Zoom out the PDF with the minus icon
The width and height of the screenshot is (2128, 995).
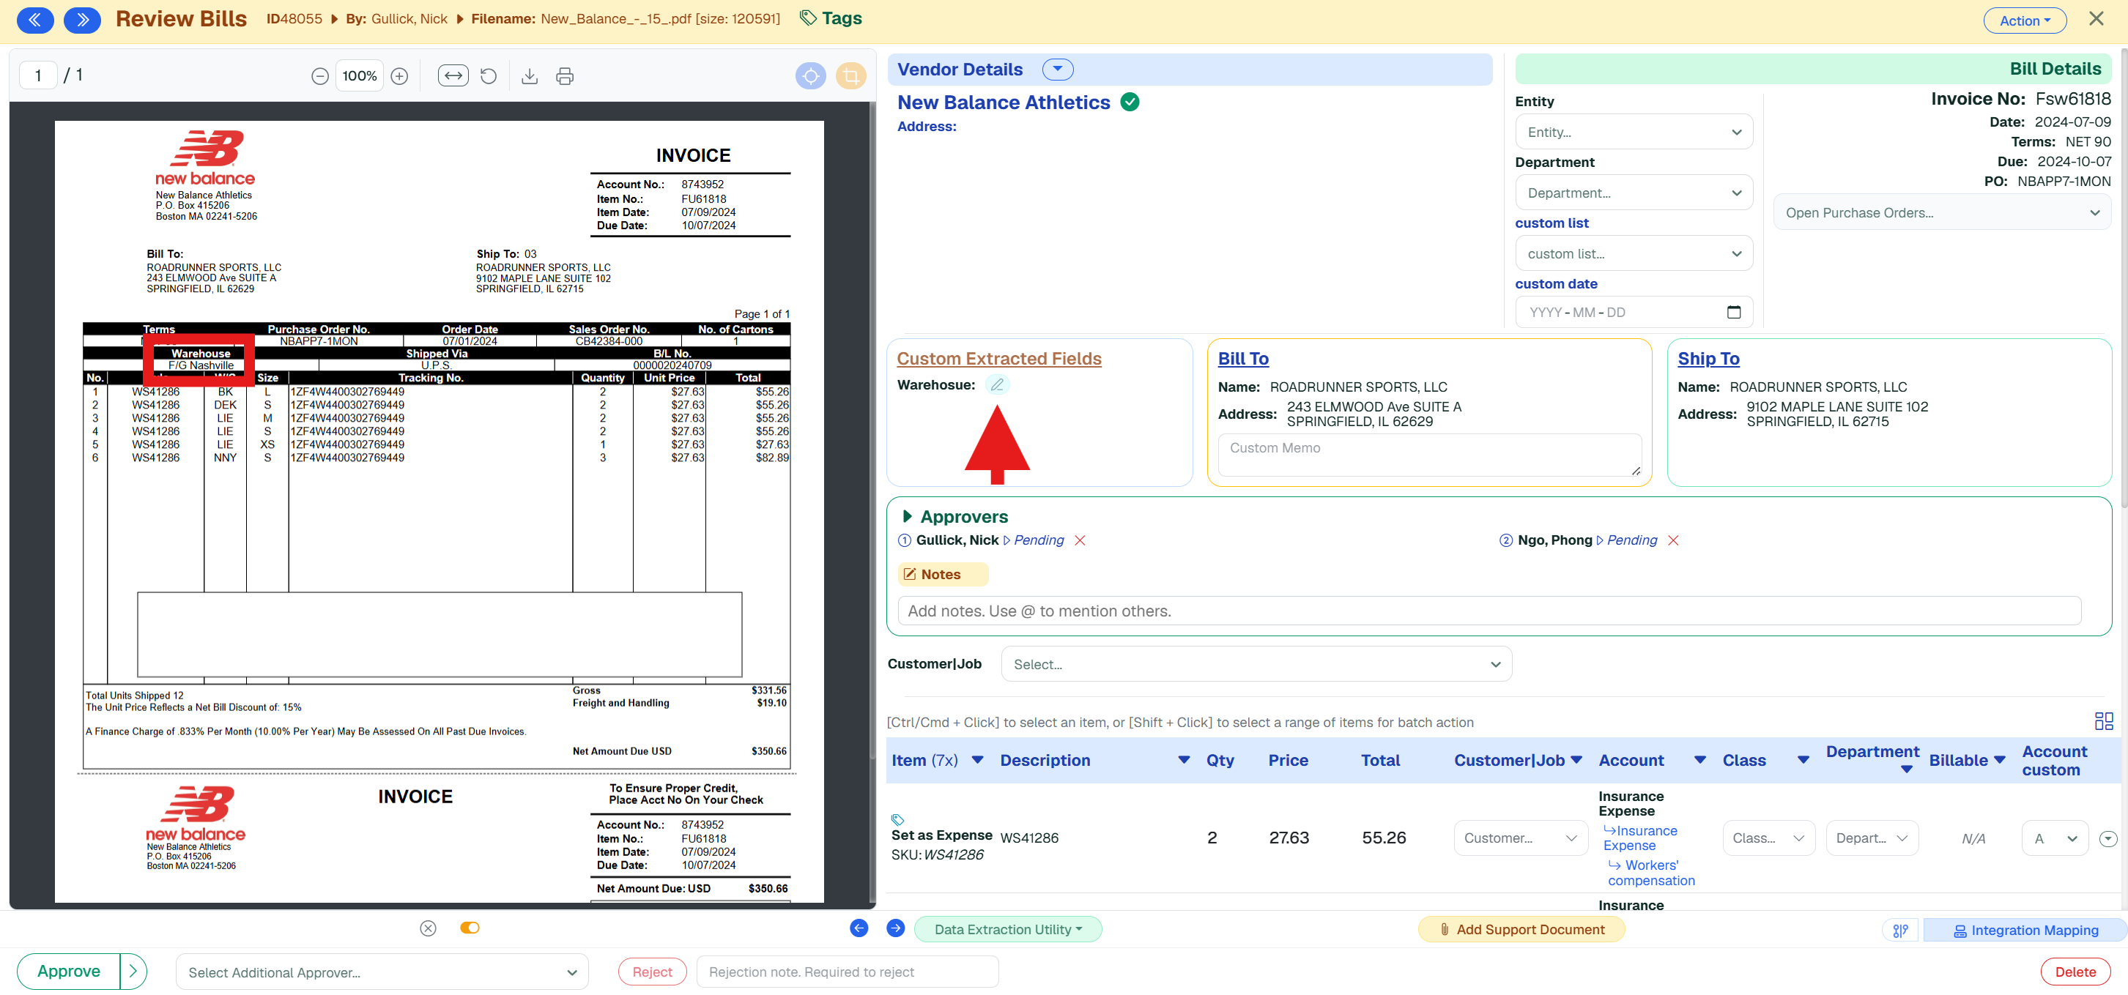pyautogui.click(x=319, y=76)
